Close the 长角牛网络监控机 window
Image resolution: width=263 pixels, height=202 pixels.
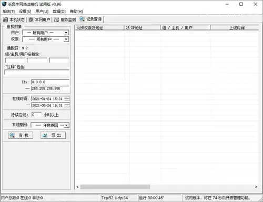pos(256,4)
